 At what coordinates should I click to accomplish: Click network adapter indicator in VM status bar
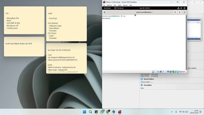[161, 72]
